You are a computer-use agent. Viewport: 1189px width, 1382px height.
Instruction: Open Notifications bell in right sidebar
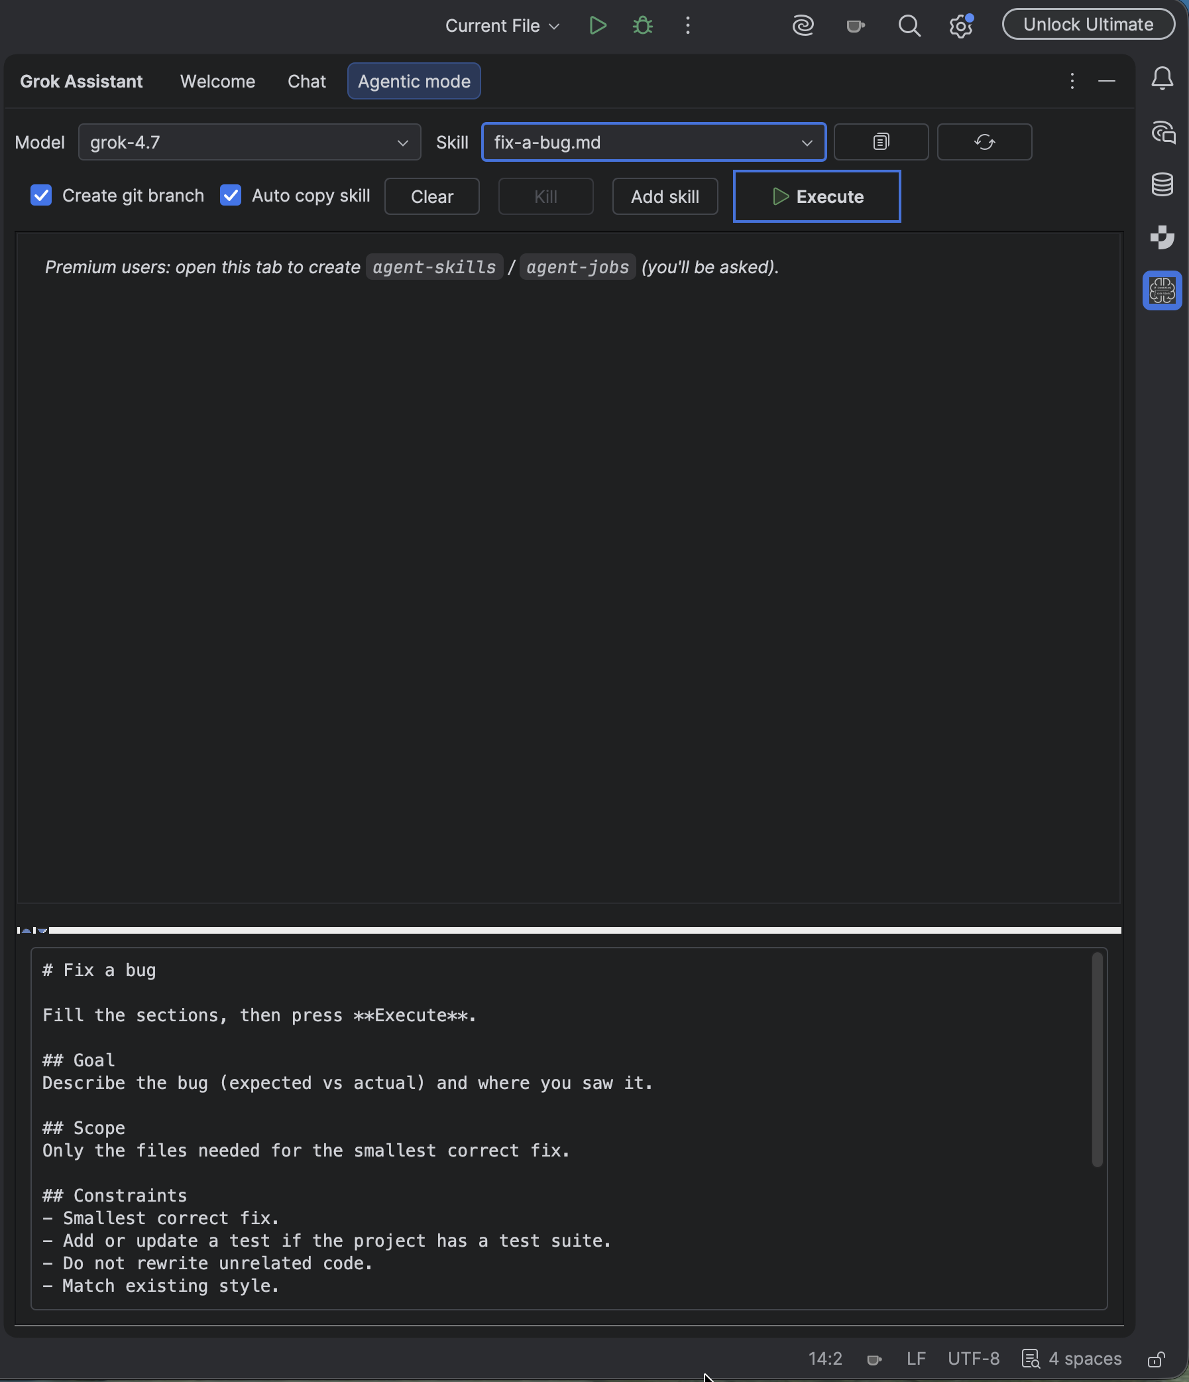[x=1162, y=79]
